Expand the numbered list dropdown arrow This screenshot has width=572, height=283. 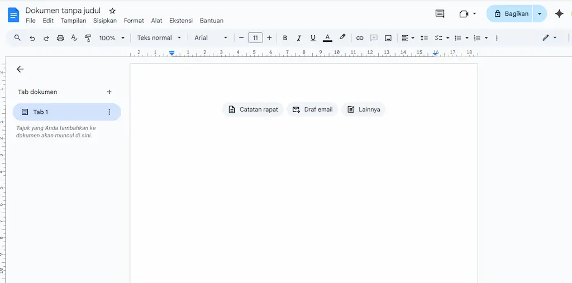pyautogui.click(x=486, y=38)
